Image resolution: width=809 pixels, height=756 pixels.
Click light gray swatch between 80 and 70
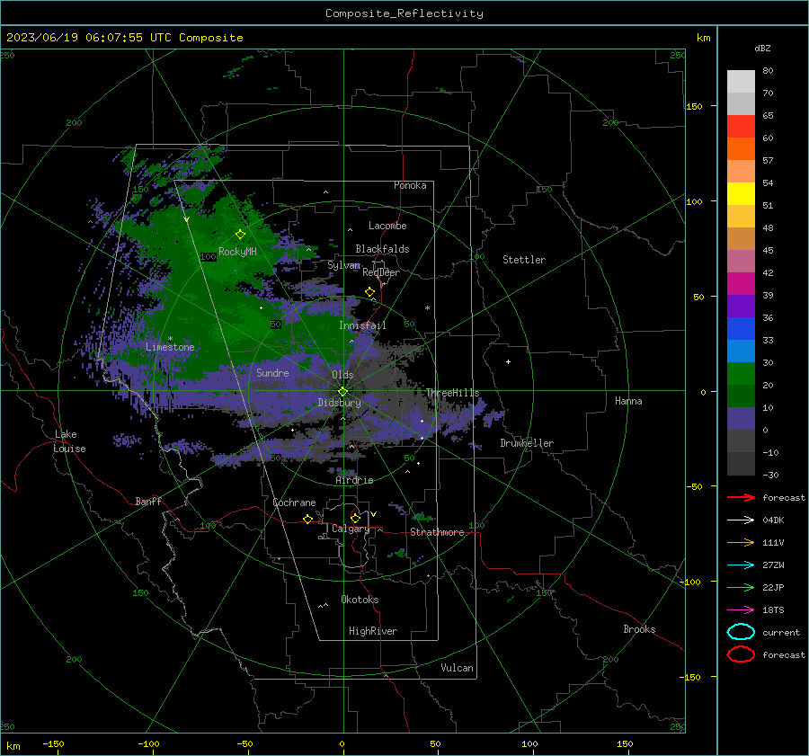pos(741,82)
